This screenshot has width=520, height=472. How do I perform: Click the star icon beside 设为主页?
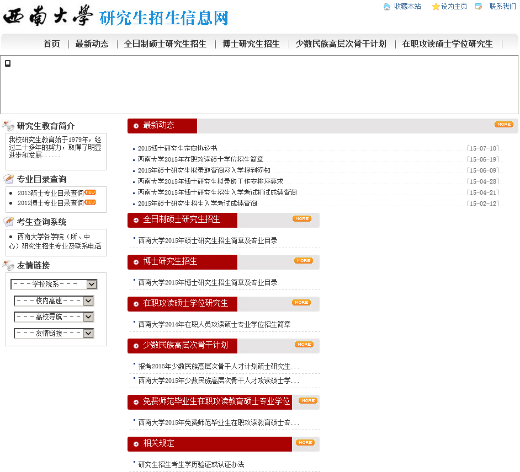click(436, 7)
